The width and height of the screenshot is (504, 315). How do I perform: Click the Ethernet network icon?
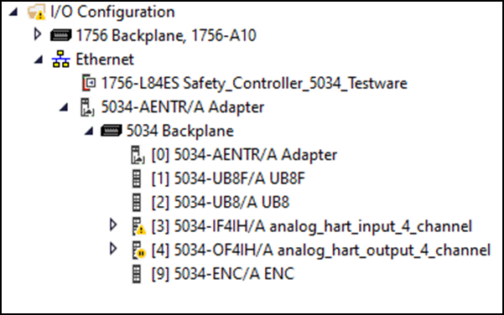60,59
